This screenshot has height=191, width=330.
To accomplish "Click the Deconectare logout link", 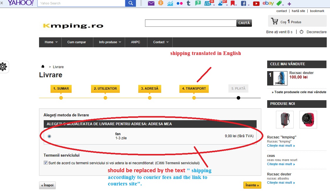I will 316,32.
